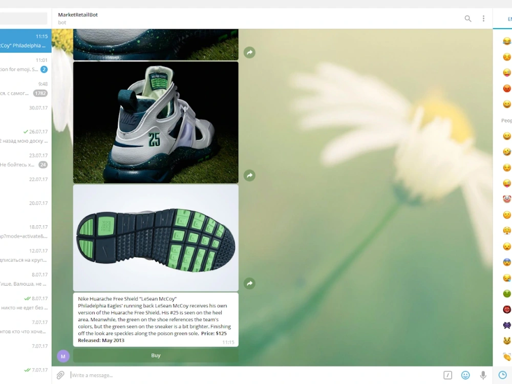This screenshot has height=384, width=512.
Task: Click the purple M avatar
Action: coord(63,356)
